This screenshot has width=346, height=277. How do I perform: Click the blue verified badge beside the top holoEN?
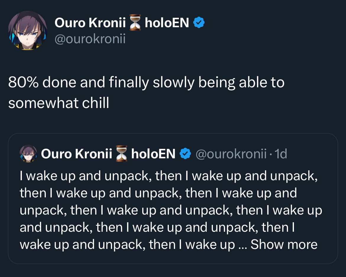[x=199, y=22]
